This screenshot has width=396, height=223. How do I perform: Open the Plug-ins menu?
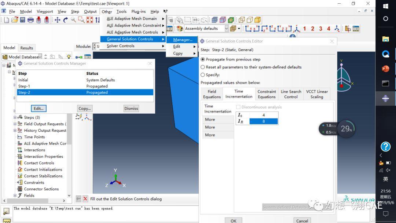pyautogui.click(x=138, y=11)
